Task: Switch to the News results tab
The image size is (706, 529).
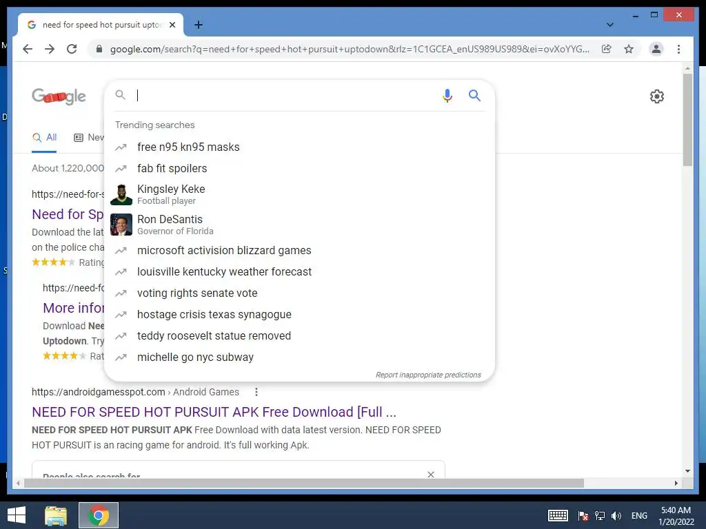Action: pyautogui.click(x=89, y=138)
